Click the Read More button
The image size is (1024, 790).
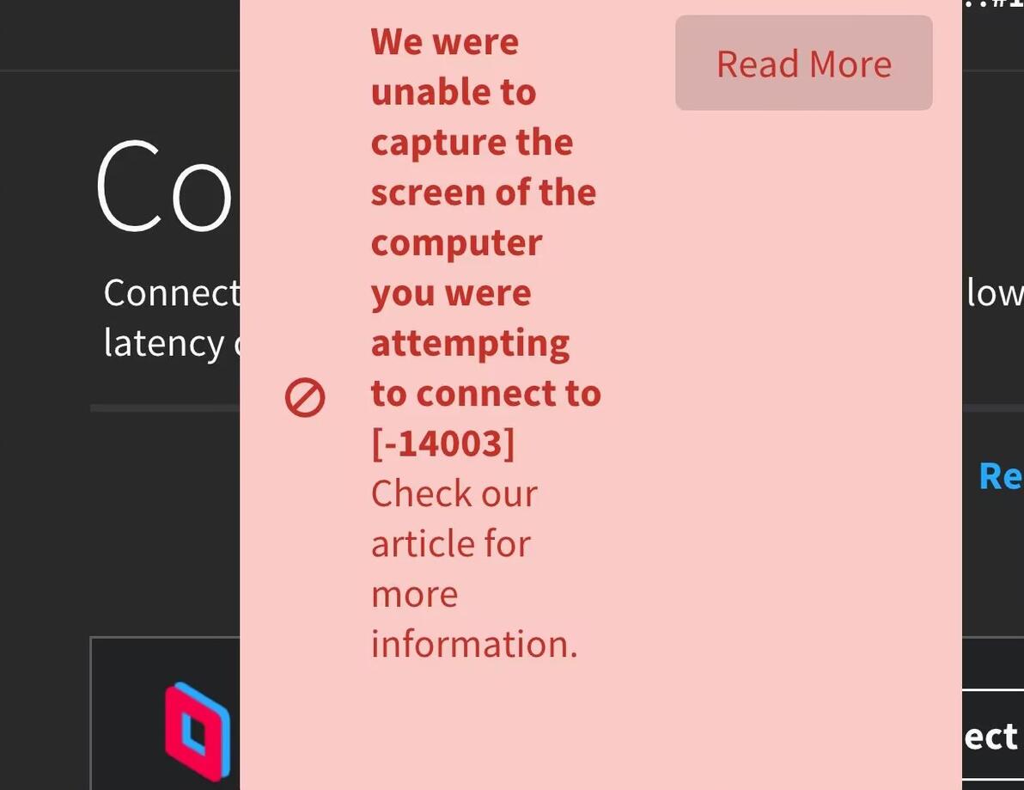click(803, 63)
